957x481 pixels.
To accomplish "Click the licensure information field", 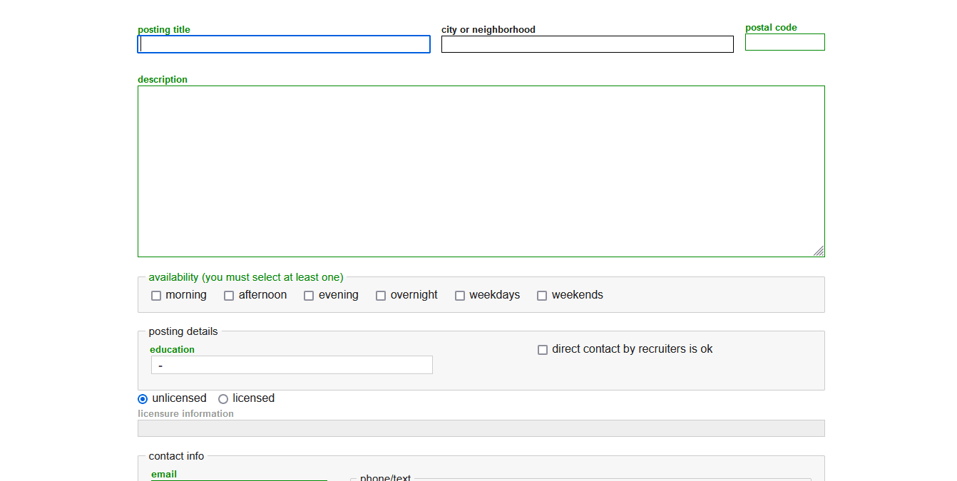I will point(481,428).
